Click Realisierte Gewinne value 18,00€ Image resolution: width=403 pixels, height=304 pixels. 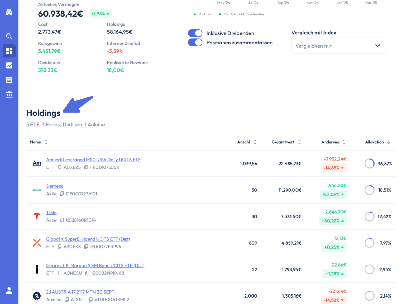tap(115, 70)
